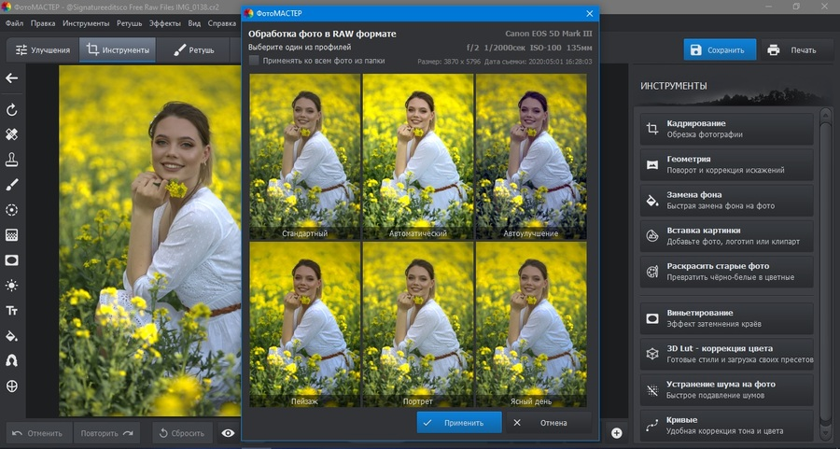Image resolution: width=840 pixels, height=449 pixels.
Task: Click the printer icon beside Печать
Action: pos(774,49)
